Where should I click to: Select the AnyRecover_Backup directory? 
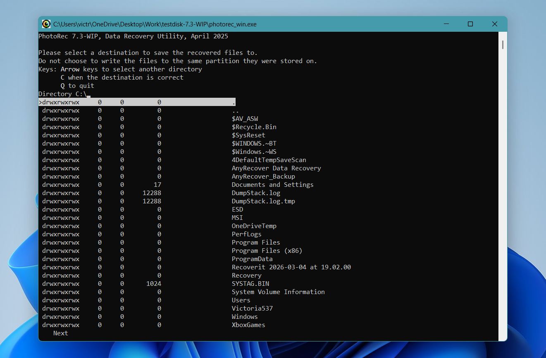263,176
